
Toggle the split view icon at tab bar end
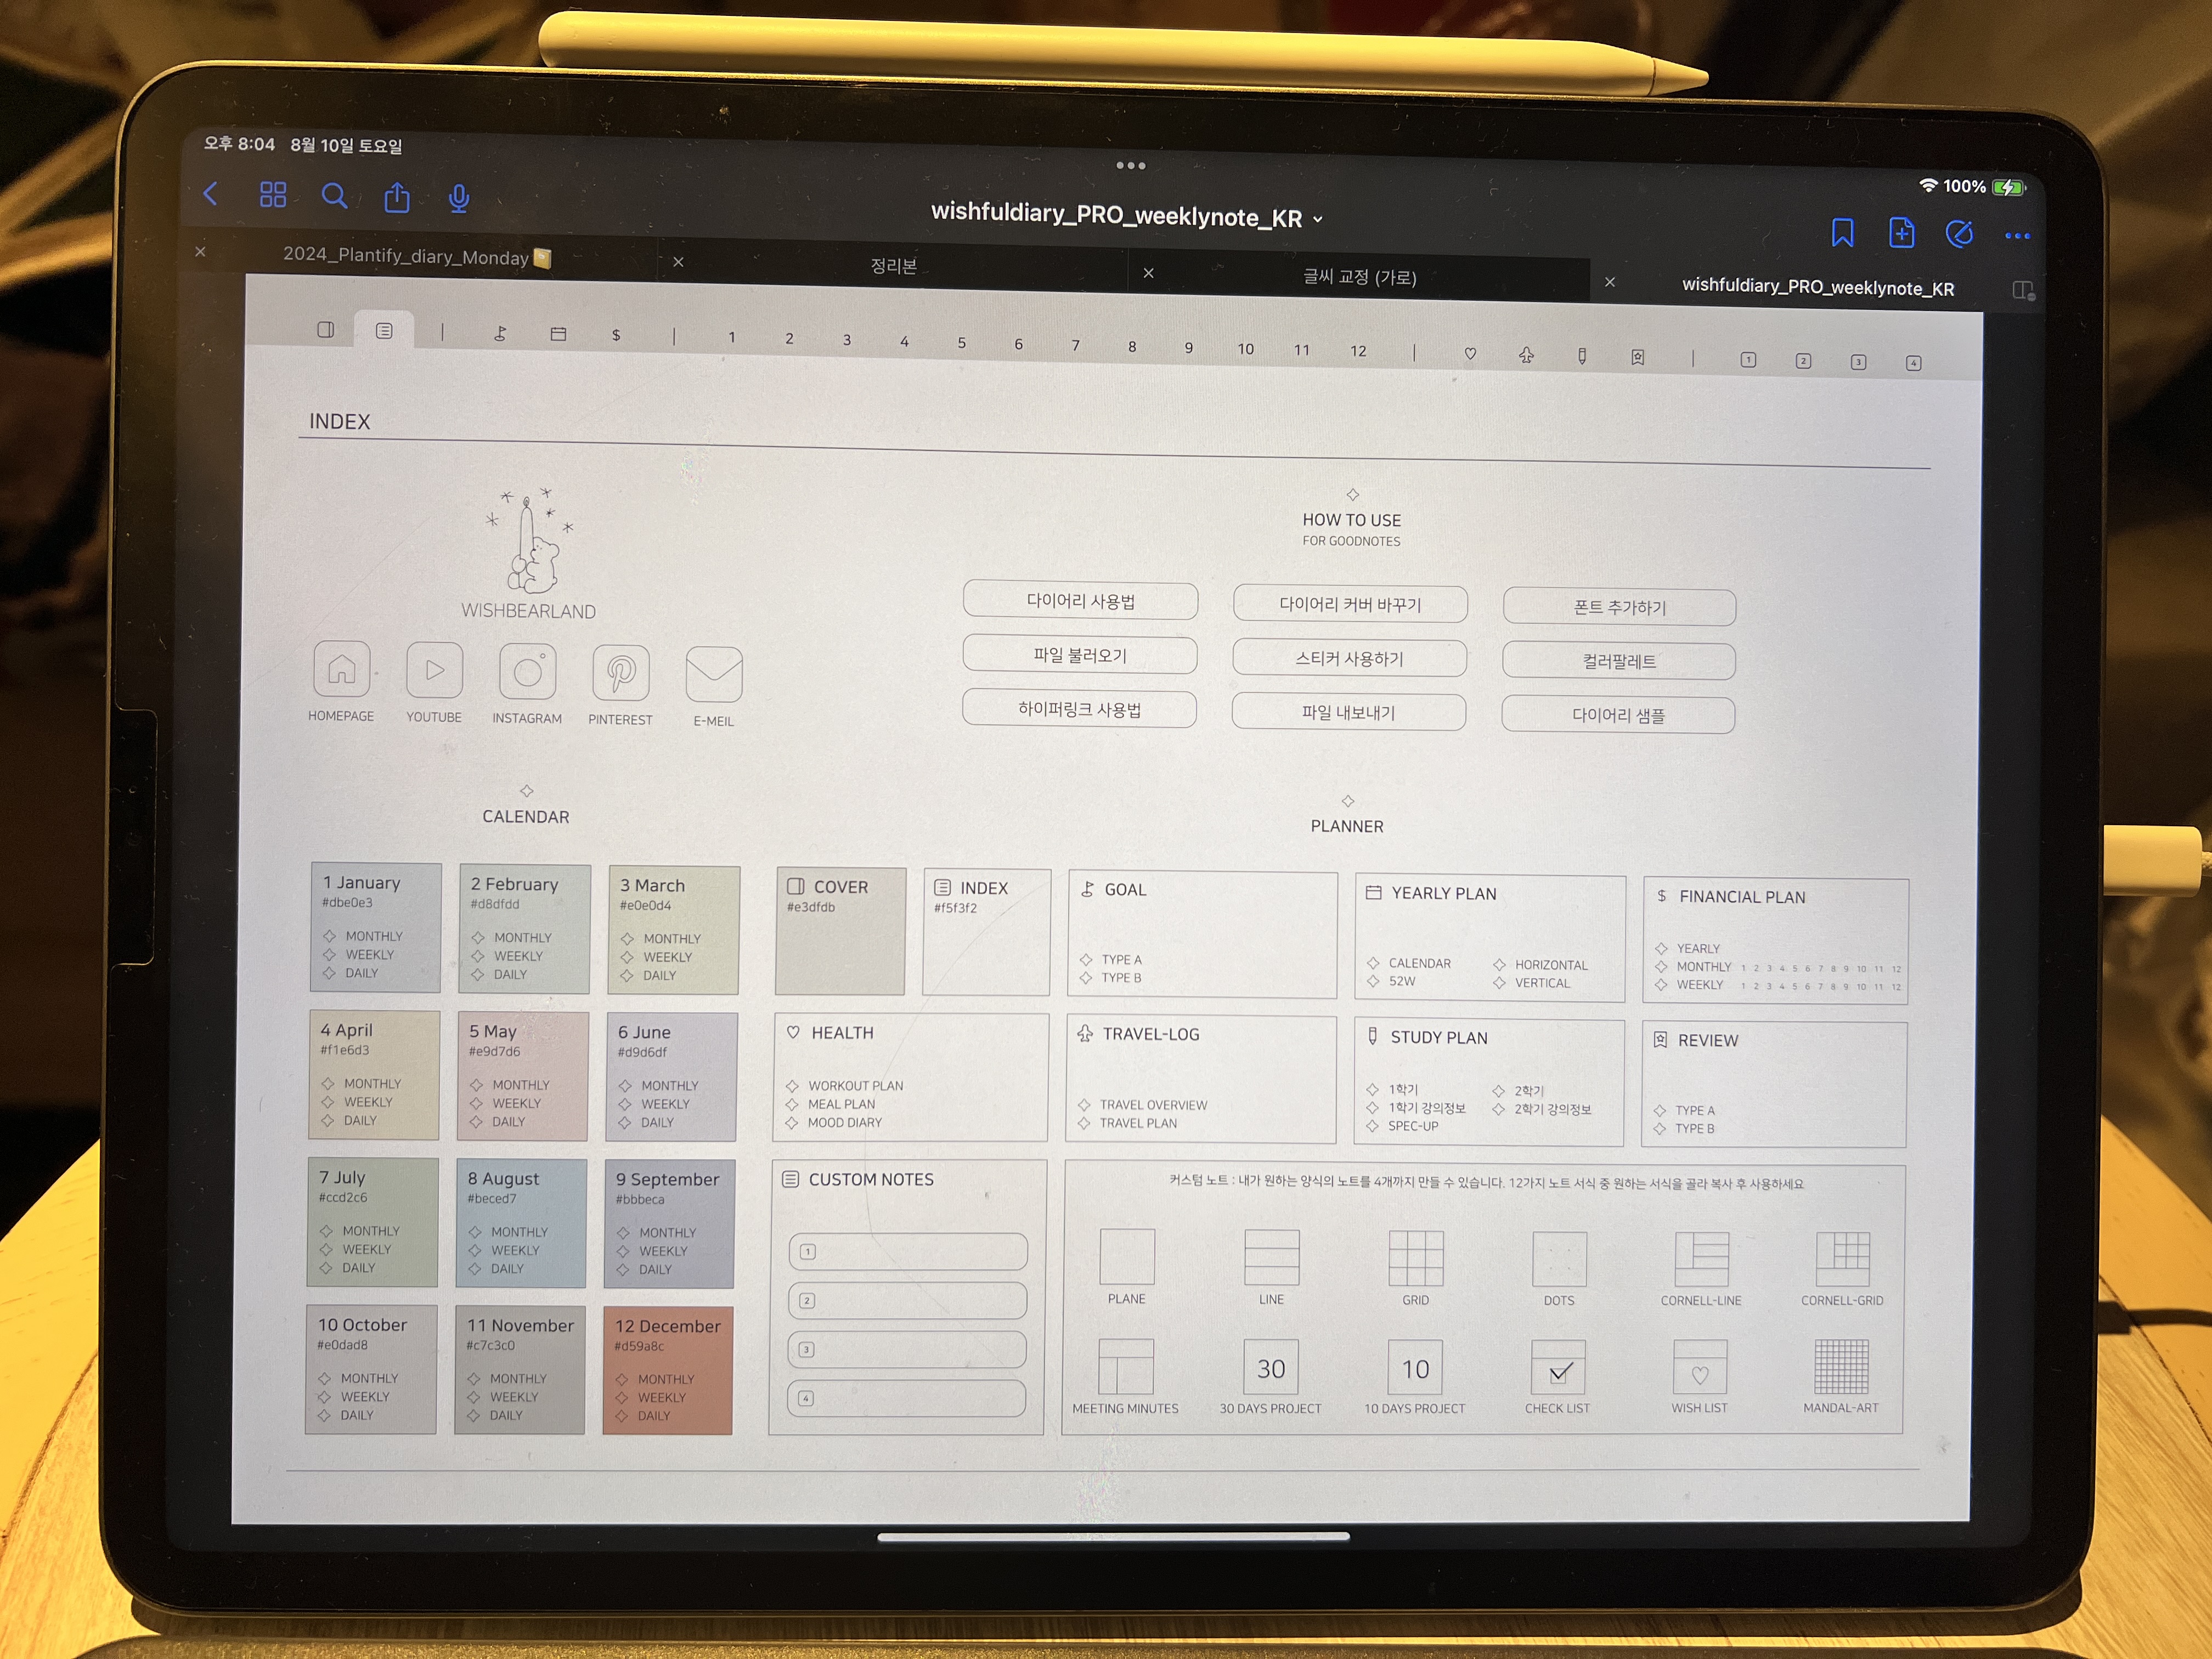[2022, 291]
